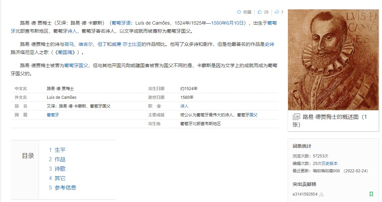The height and width of the screenshot is (202, 382).
Task: Click 诗人 link in the 职业 row
Action: pyautogui.click(x=185, y=106)
